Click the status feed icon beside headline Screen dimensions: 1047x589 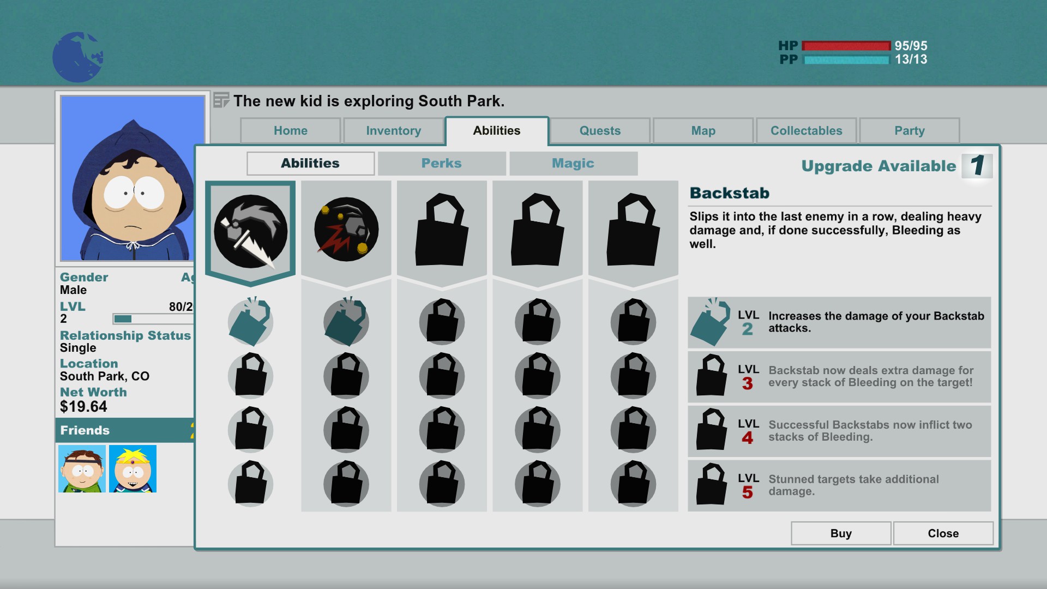tap(221, 101)
